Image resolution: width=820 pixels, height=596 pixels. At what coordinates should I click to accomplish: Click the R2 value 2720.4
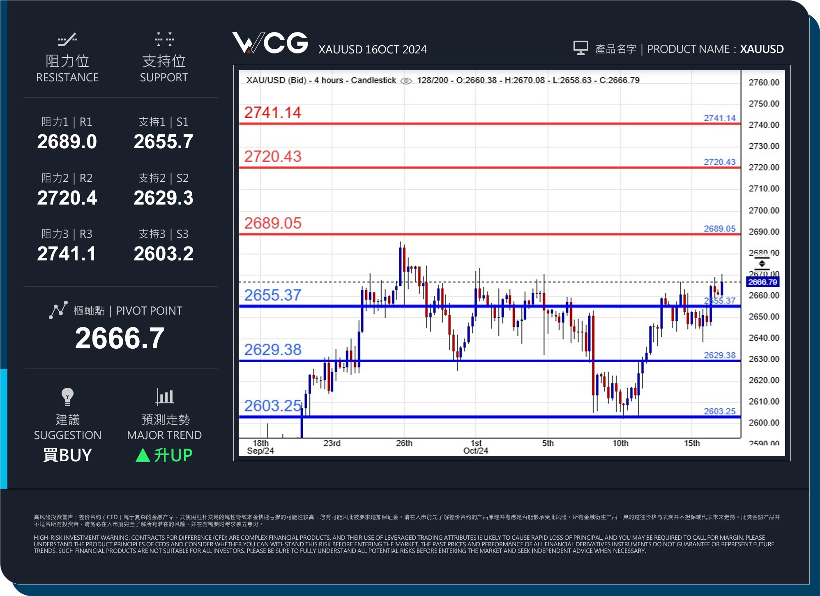coord(67,198)
